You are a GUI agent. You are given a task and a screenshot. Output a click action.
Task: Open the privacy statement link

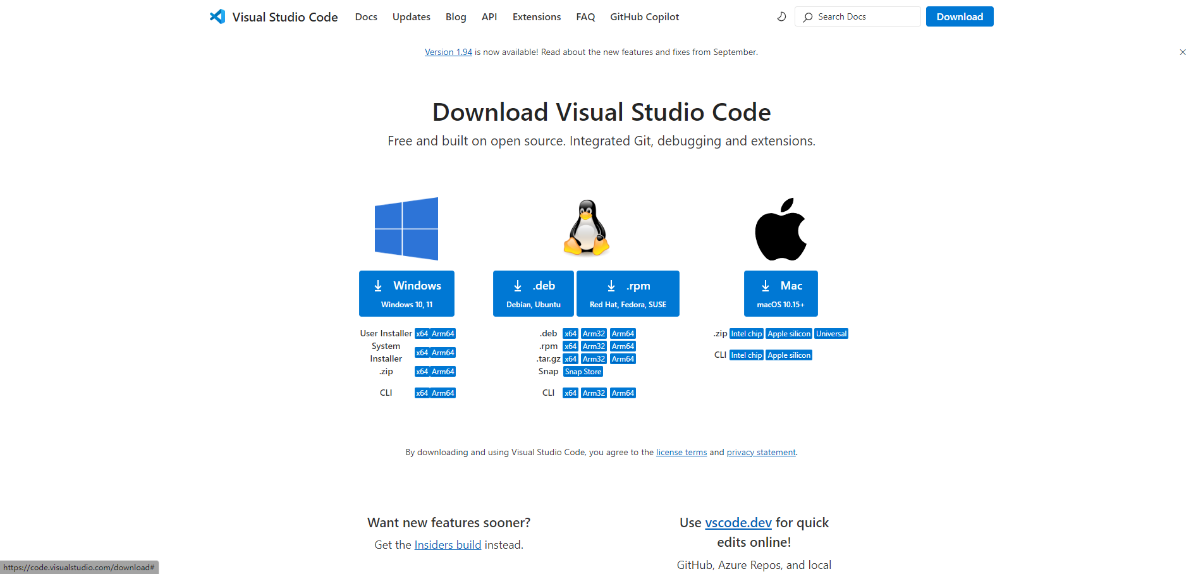(761, 453)
